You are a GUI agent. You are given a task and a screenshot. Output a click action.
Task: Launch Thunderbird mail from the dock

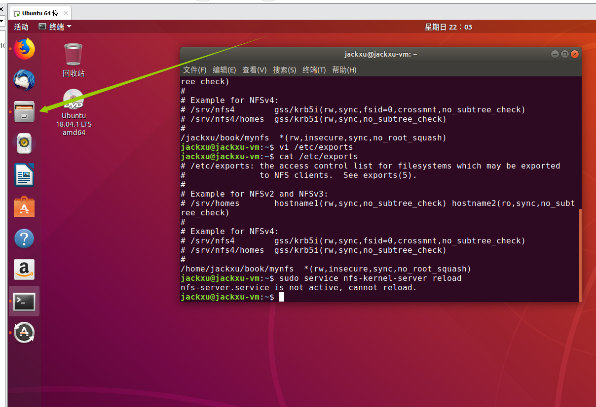(x=24, y=80)
